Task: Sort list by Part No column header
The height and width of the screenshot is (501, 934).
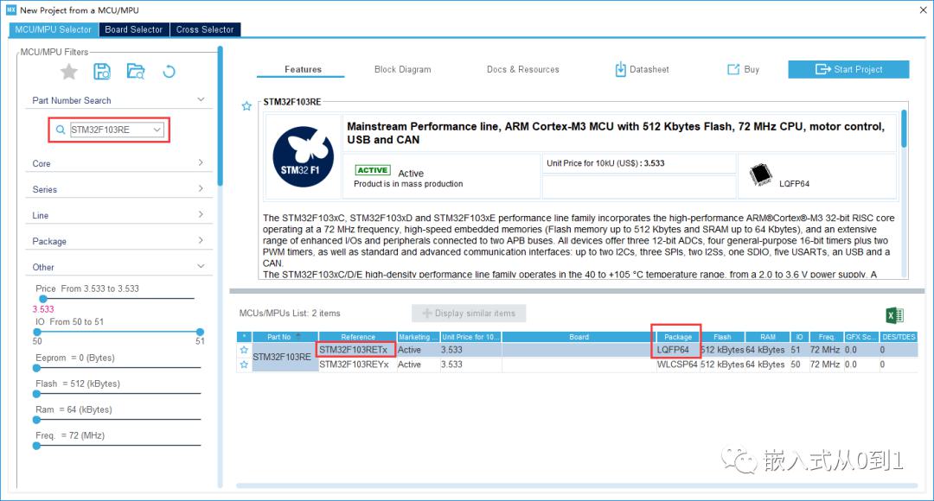Action: coord(285,337)
